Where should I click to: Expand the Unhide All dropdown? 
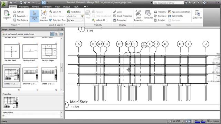point(107,20)
